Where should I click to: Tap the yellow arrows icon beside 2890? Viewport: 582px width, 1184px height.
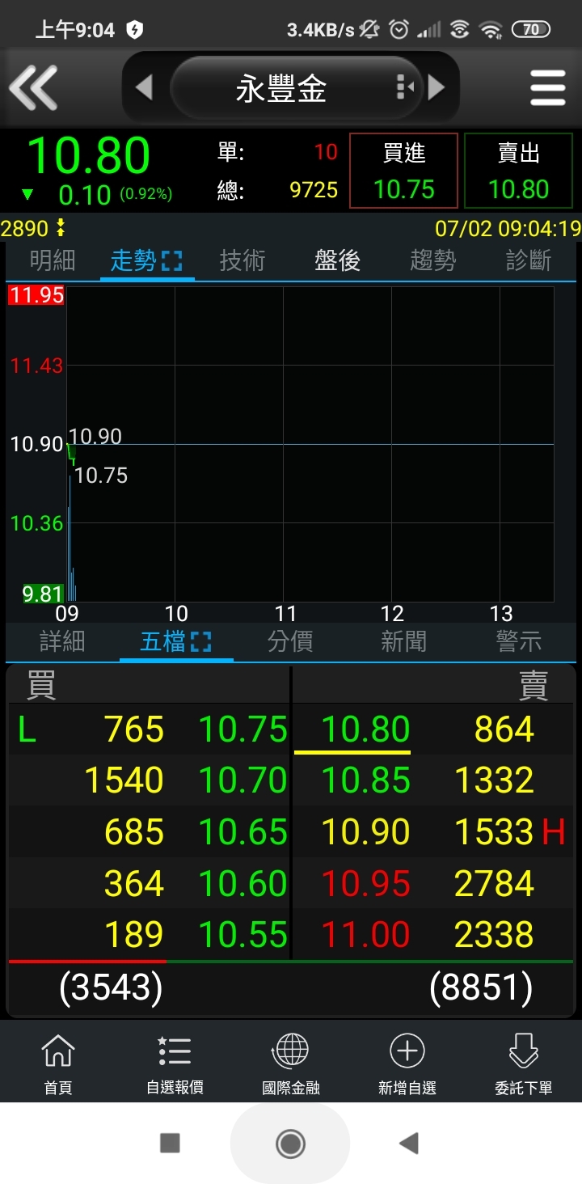point(60,229)
